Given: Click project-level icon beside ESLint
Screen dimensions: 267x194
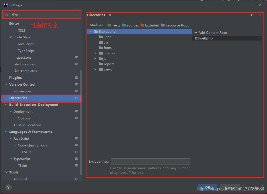Looking at the screenshot, I should click(x=77, y=152).
